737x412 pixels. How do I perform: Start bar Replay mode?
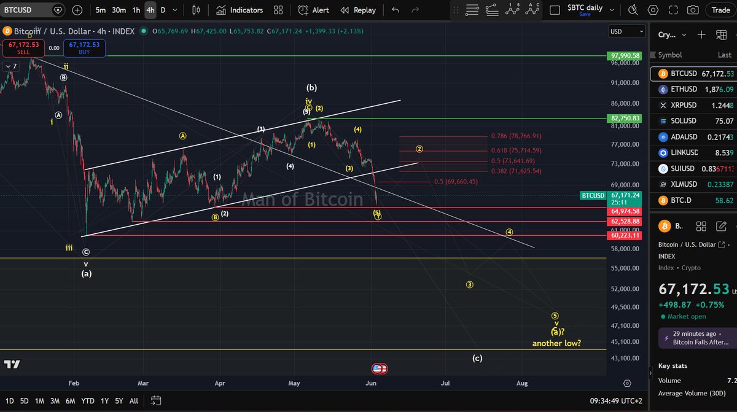(x=358, y=10)
